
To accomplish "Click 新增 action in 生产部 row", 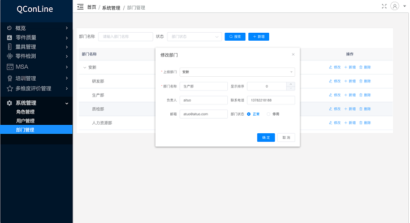I will coord(350,95).
